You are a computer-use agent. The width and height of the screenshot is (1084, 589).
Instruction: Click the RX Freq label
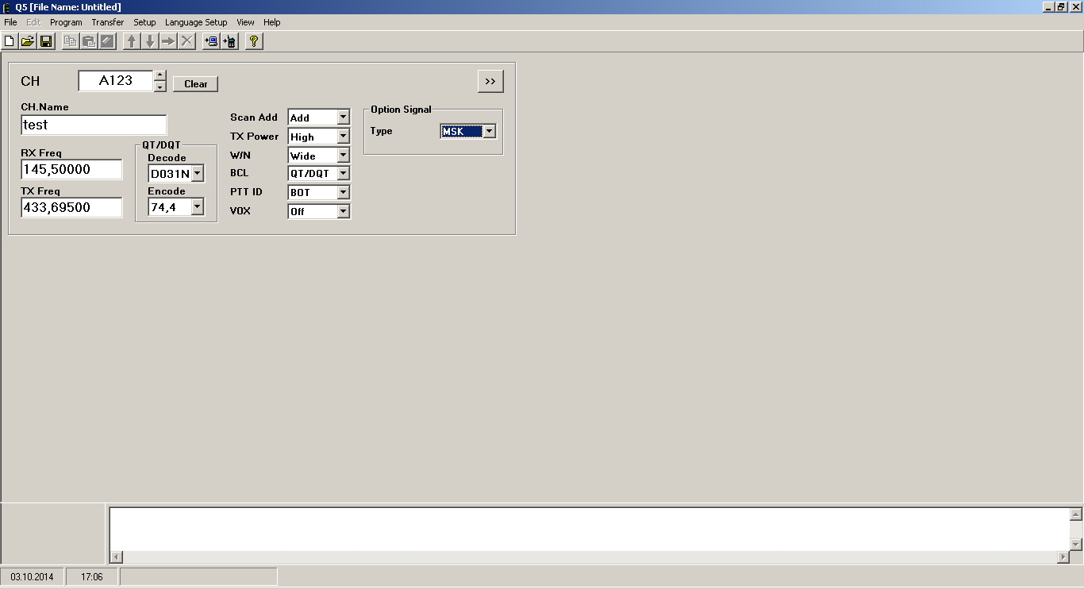41,153
